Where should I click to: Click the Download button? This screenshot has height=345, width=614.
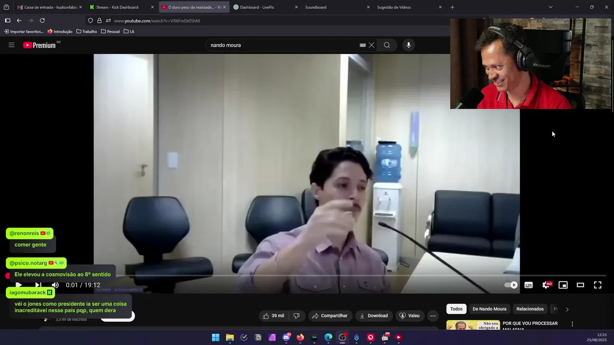point(374,316)
